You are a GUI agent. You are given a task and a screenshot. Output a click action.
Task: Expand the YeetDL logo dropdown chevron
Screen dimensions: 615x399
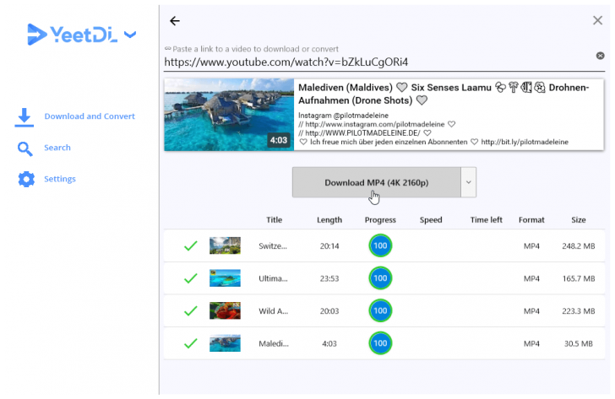(130, 35)
